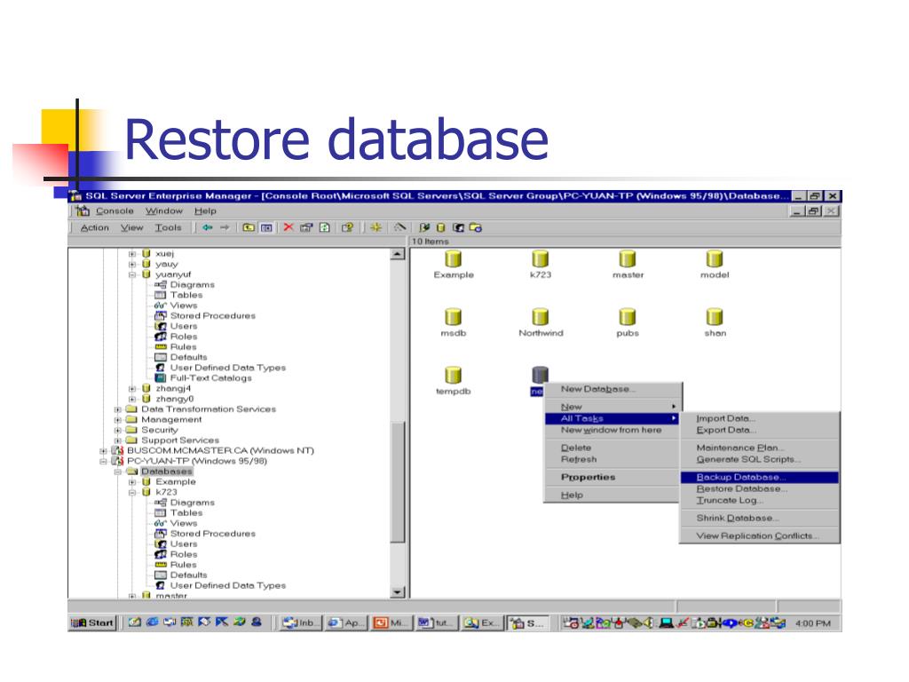Open the Tools menu
909x682 pixels.
click(x=168, y=228)
